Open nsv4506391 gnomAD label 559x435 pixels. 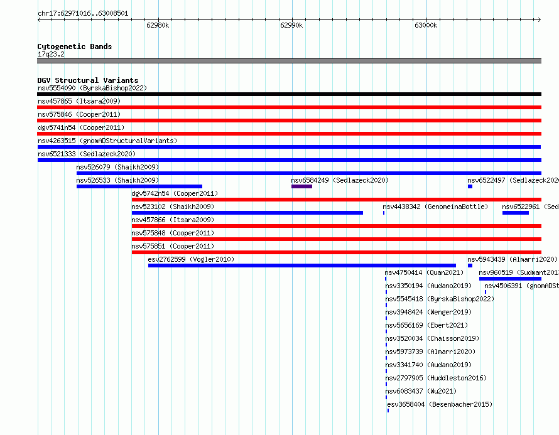point(521,286)
